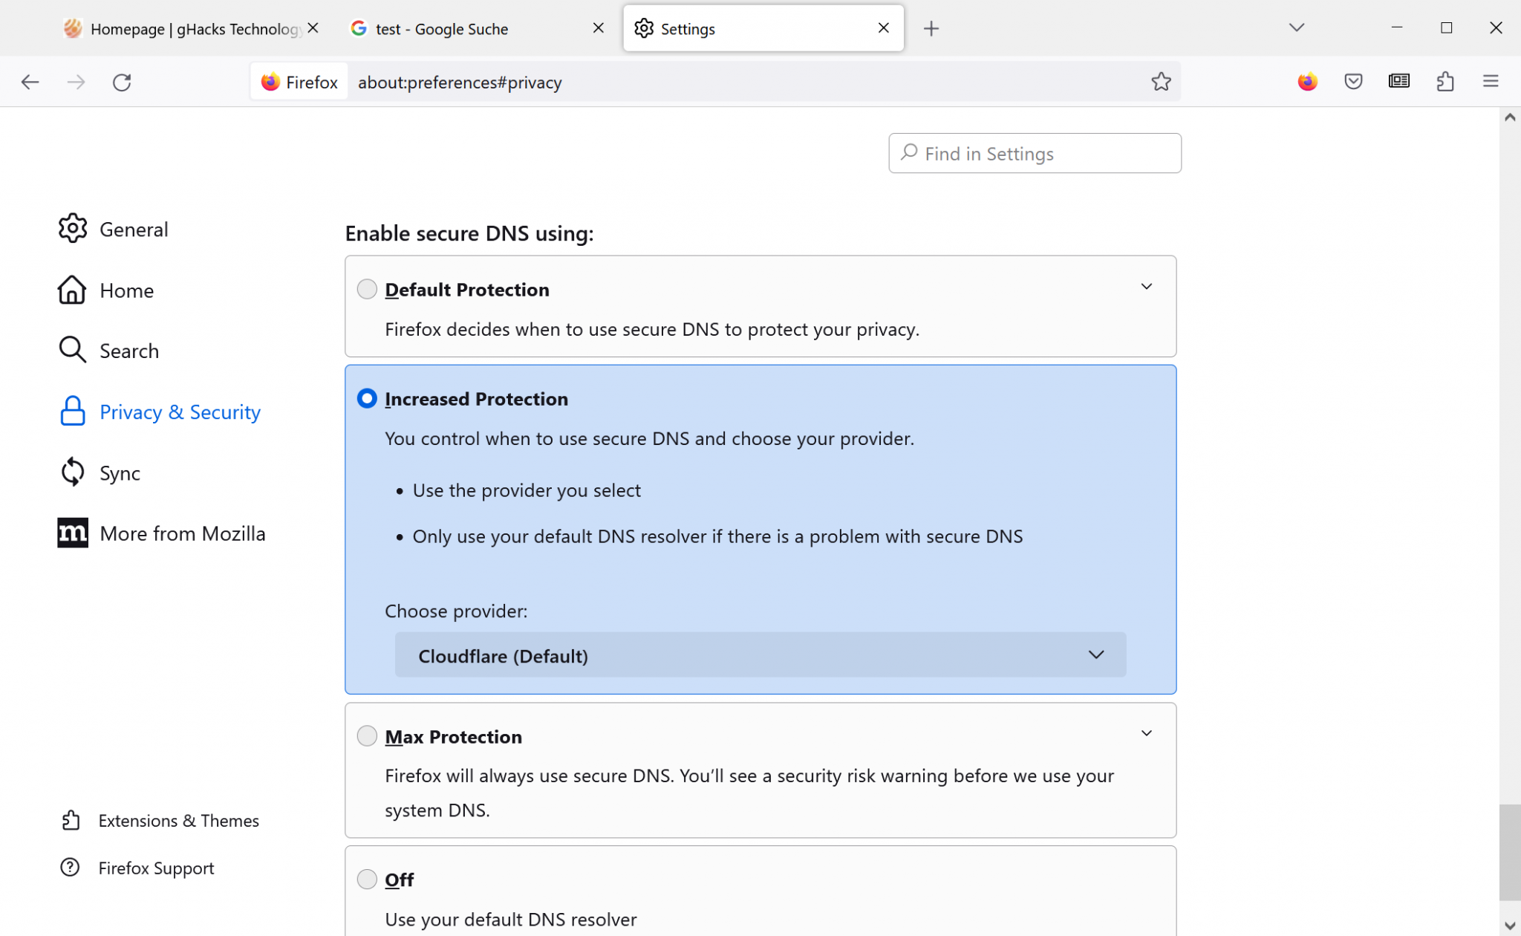Click the Firefox flame icon in address bar

270,82
